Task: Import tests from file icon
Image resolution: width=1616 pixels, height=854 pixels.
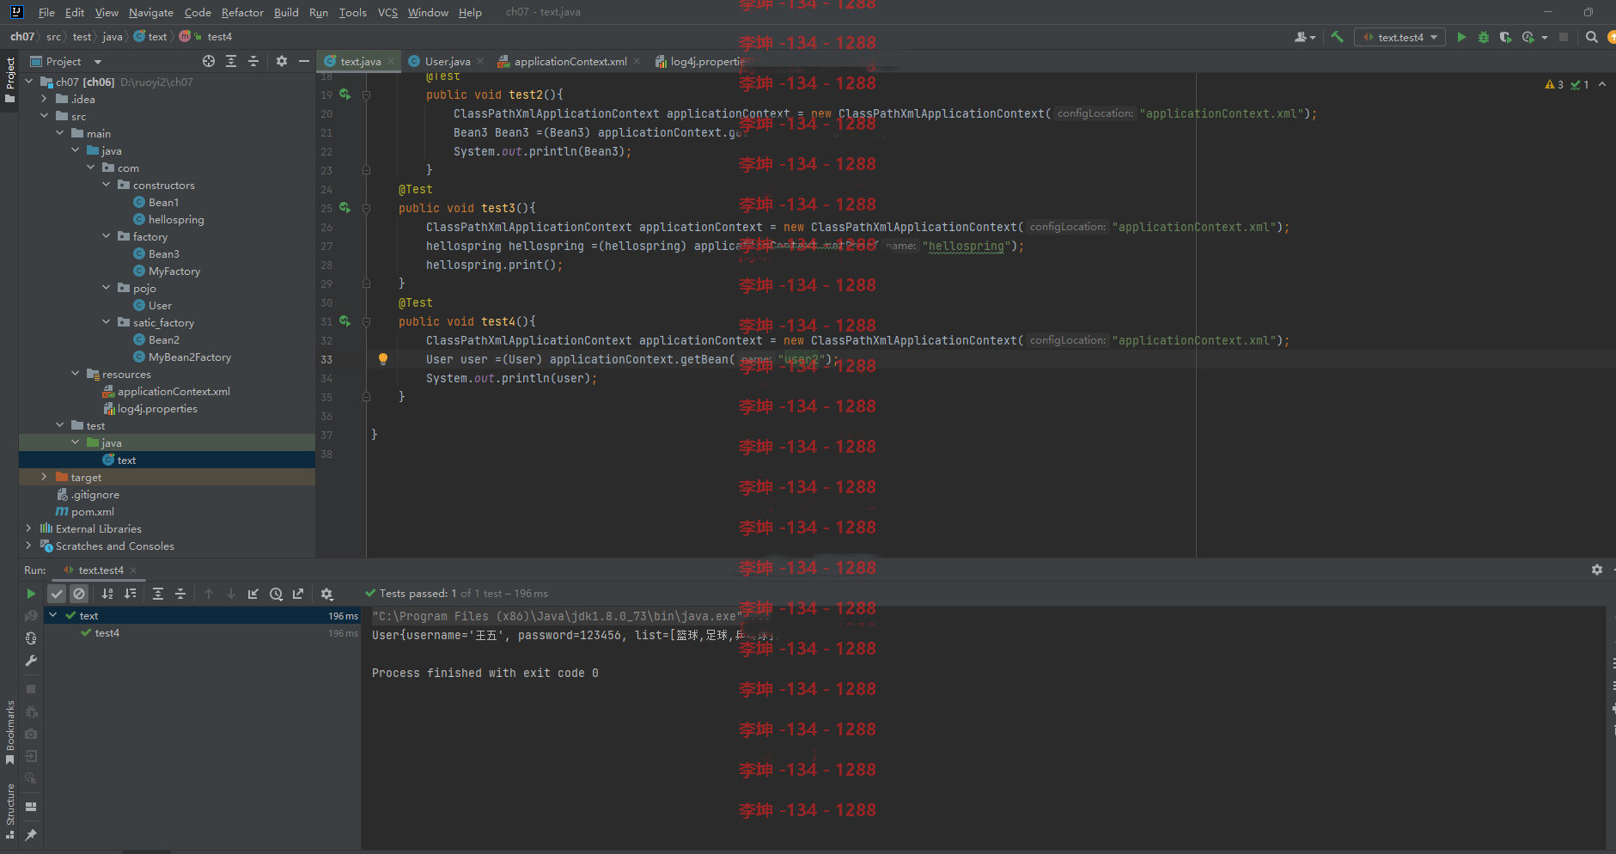Action: 253,594
